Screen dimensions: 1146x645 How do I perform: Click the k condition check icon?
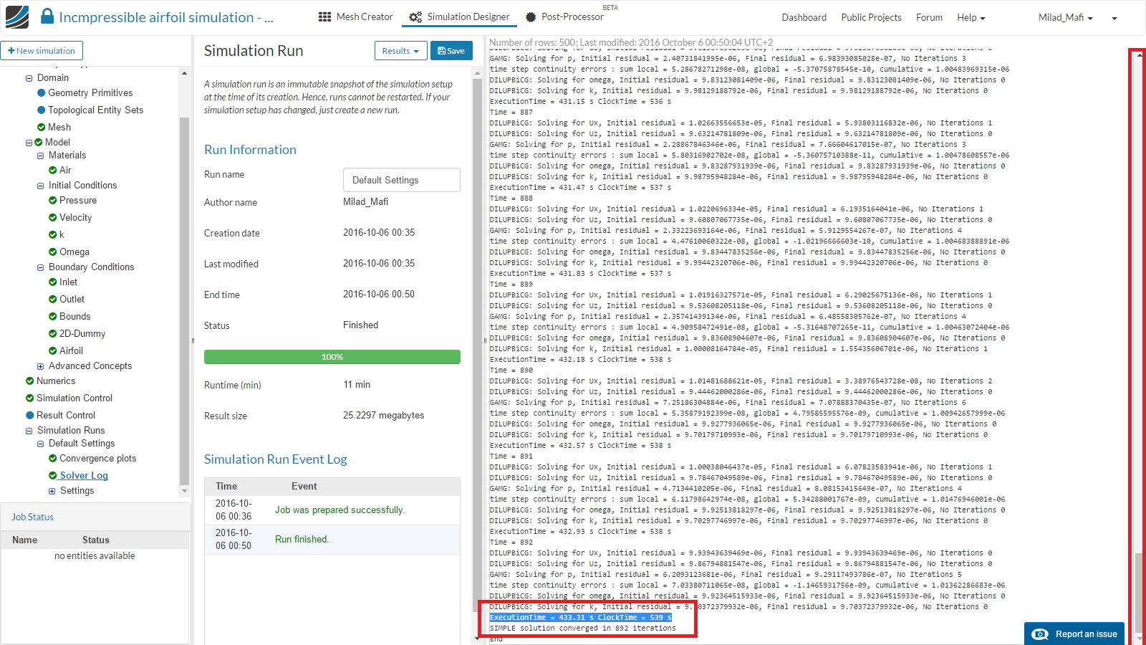click(x=53, y=234)
